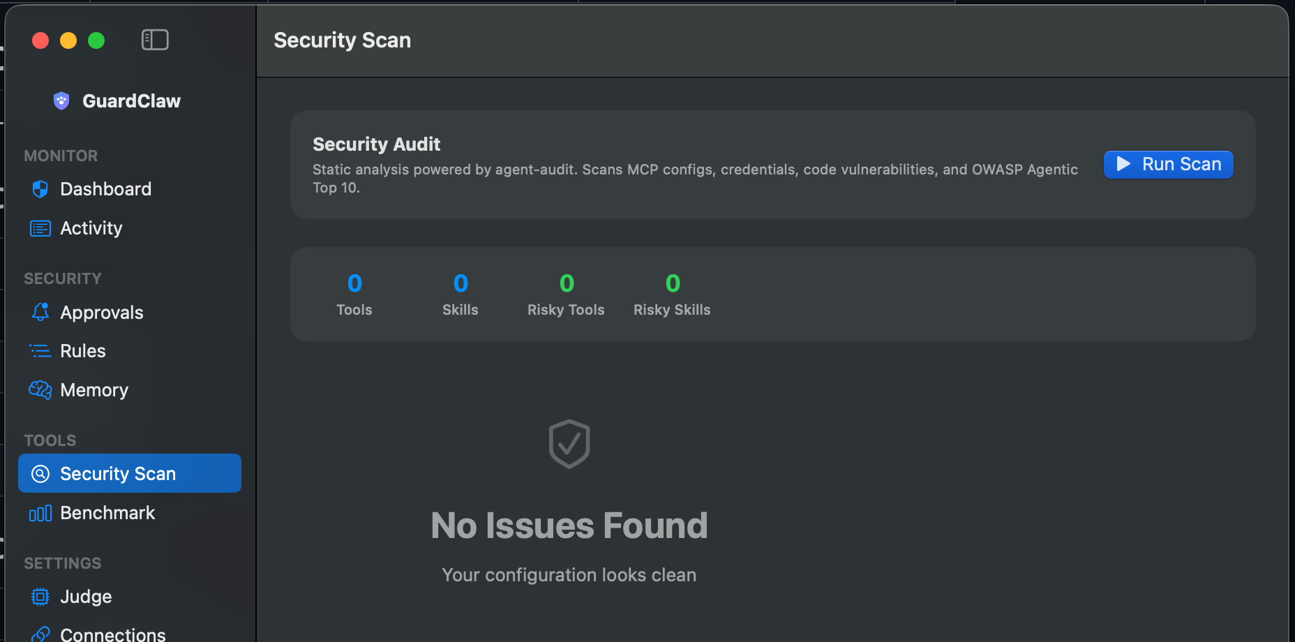Click the Tools count showing zero
Viewport: 1295px width, 642px height.
(x=354, y=283)
